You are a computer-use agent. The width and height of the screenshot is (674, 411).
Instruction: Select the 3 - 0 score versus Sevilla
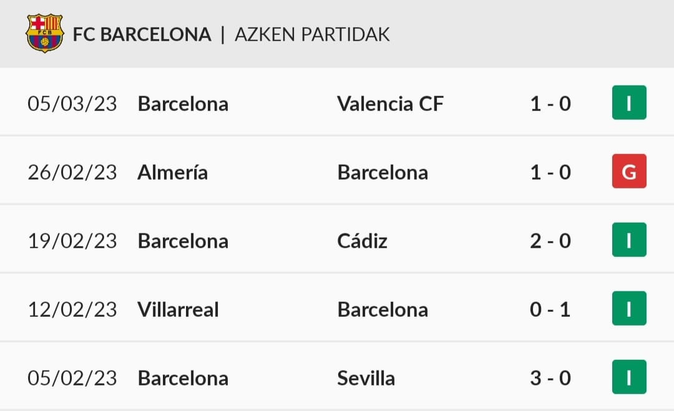coord(550,378)
